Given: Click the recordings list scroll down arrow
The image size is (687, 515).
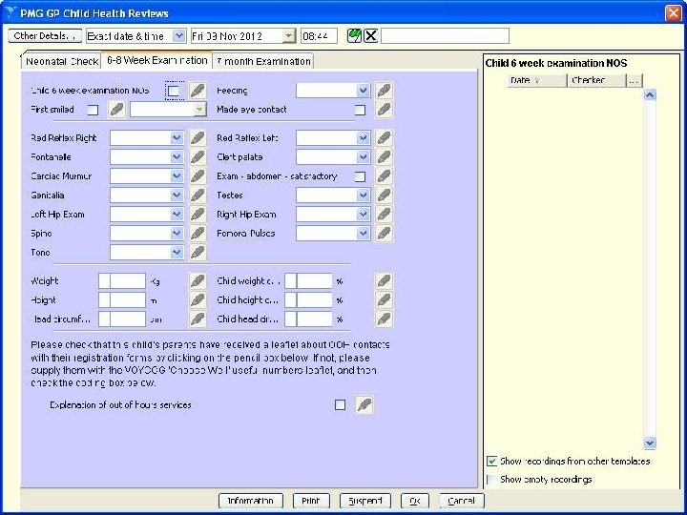Looking at the screenshot, I should click(x=650, y=443).
